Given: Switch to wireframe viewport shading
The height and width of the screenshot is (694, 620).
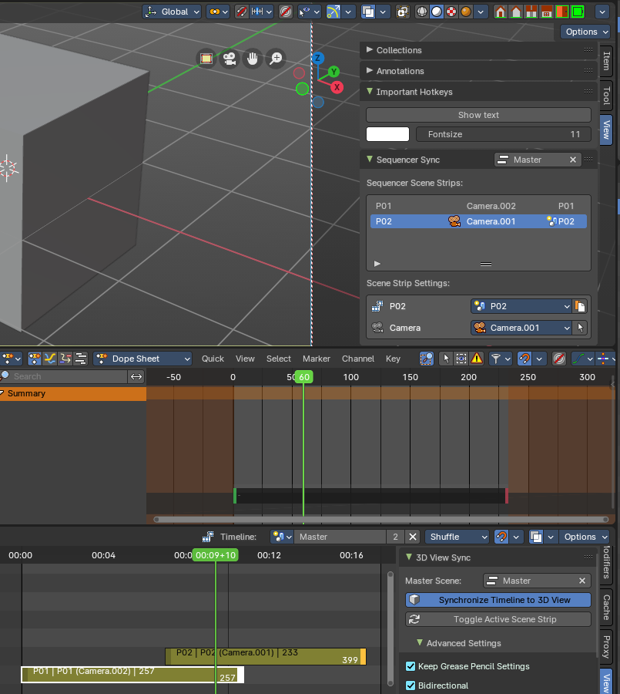Looking at the screenshot, I should point(422,12).
